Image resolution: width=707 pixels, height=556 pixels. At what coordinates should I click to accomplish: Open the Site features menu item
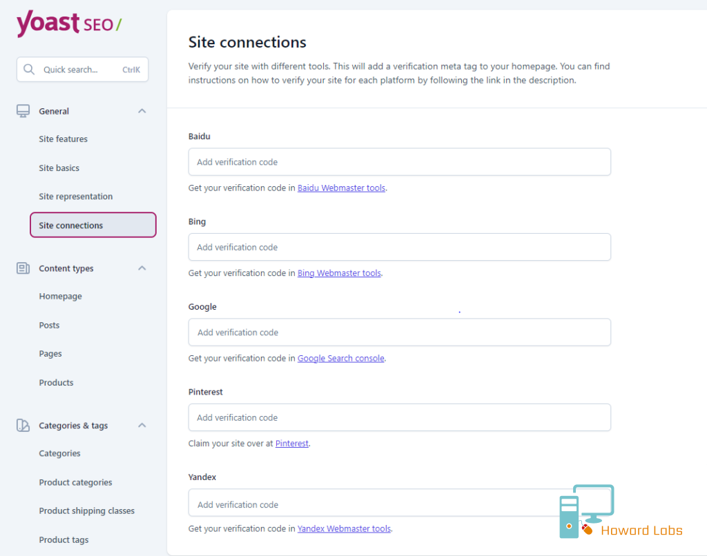(x=63, y=139)
